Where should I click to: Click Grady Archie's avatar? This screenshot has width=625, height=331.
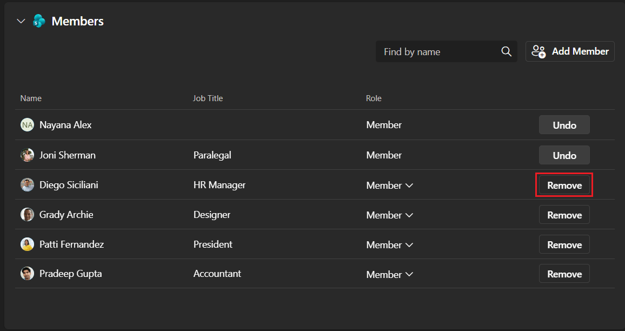pyautogui.click(x=27, y=215)
